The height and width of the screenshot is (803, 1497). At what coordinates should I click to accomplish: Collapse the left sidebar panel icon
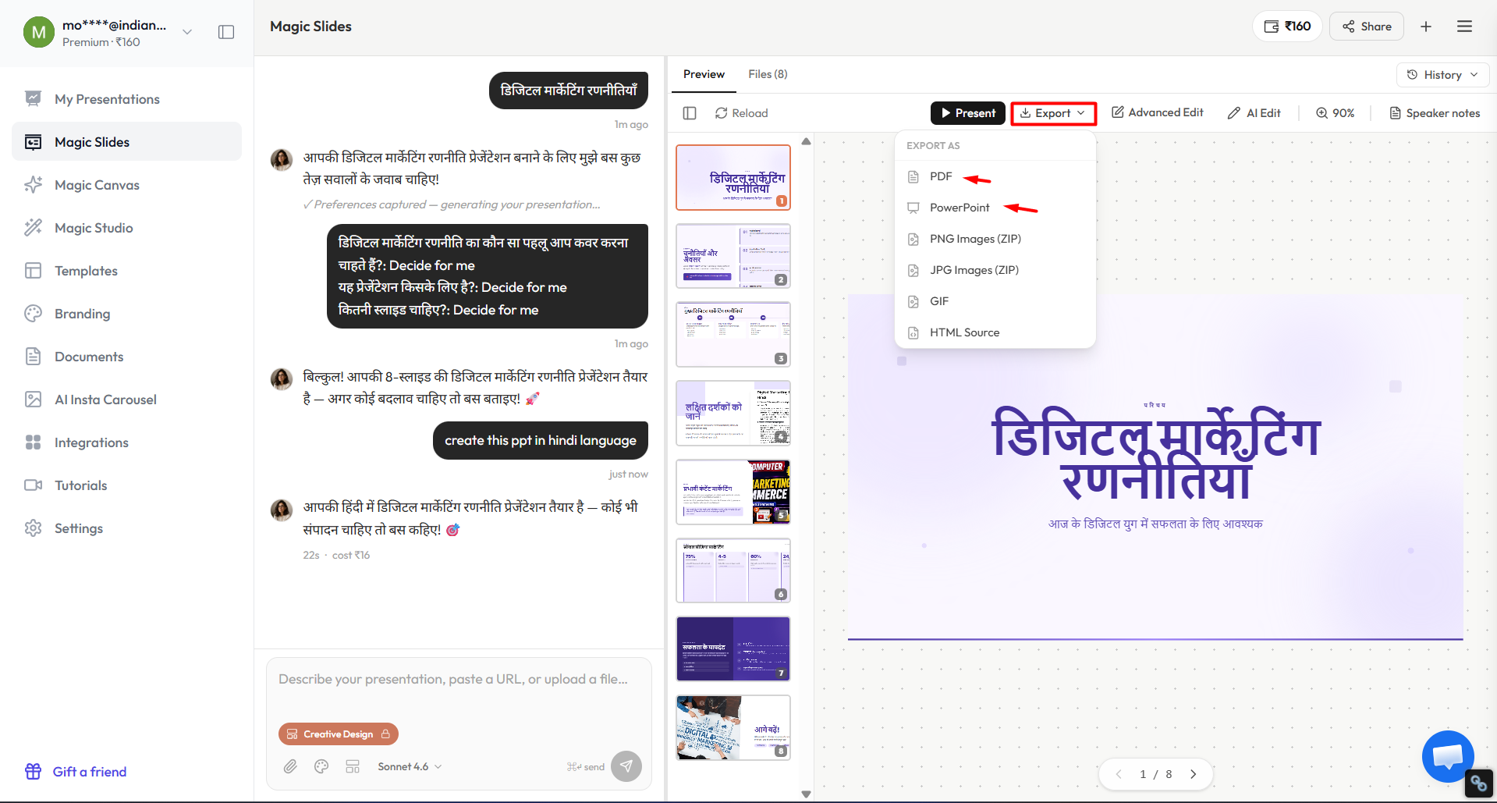[x=226, y=32]
